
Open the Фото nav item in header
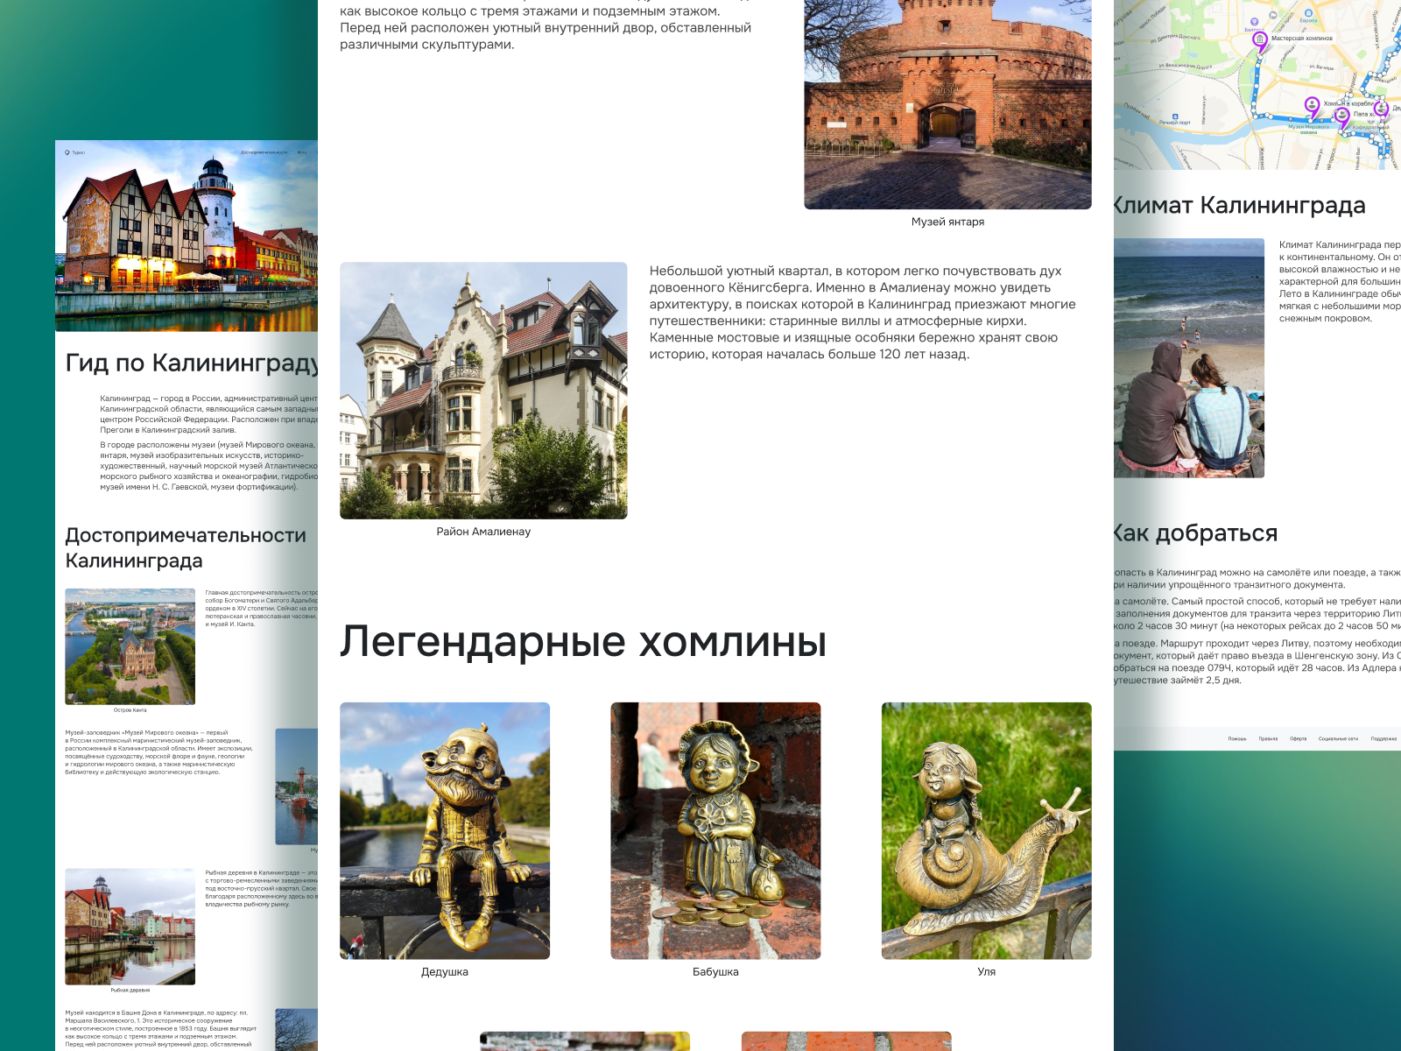[x=302, y=152]
